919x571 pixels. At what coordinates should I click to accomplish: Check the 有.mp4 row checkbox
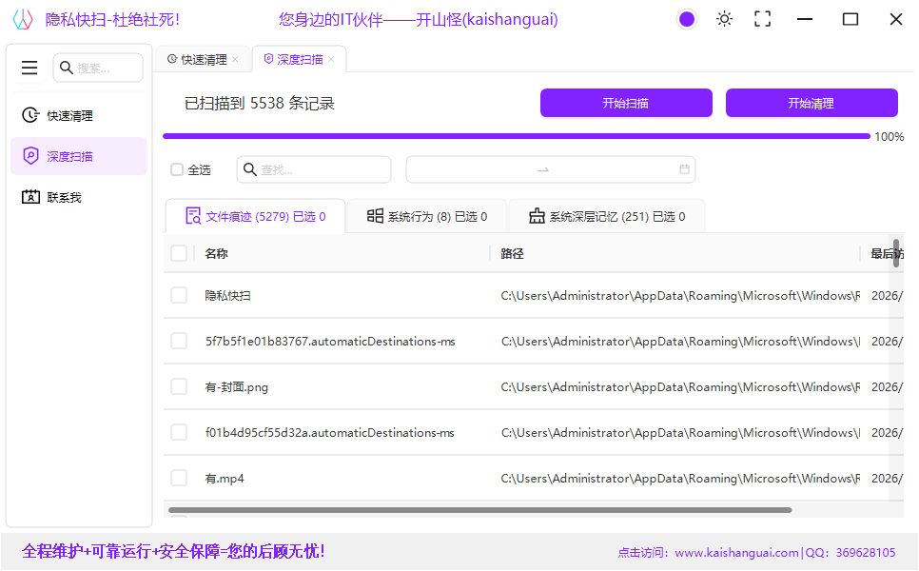point(179,478)
